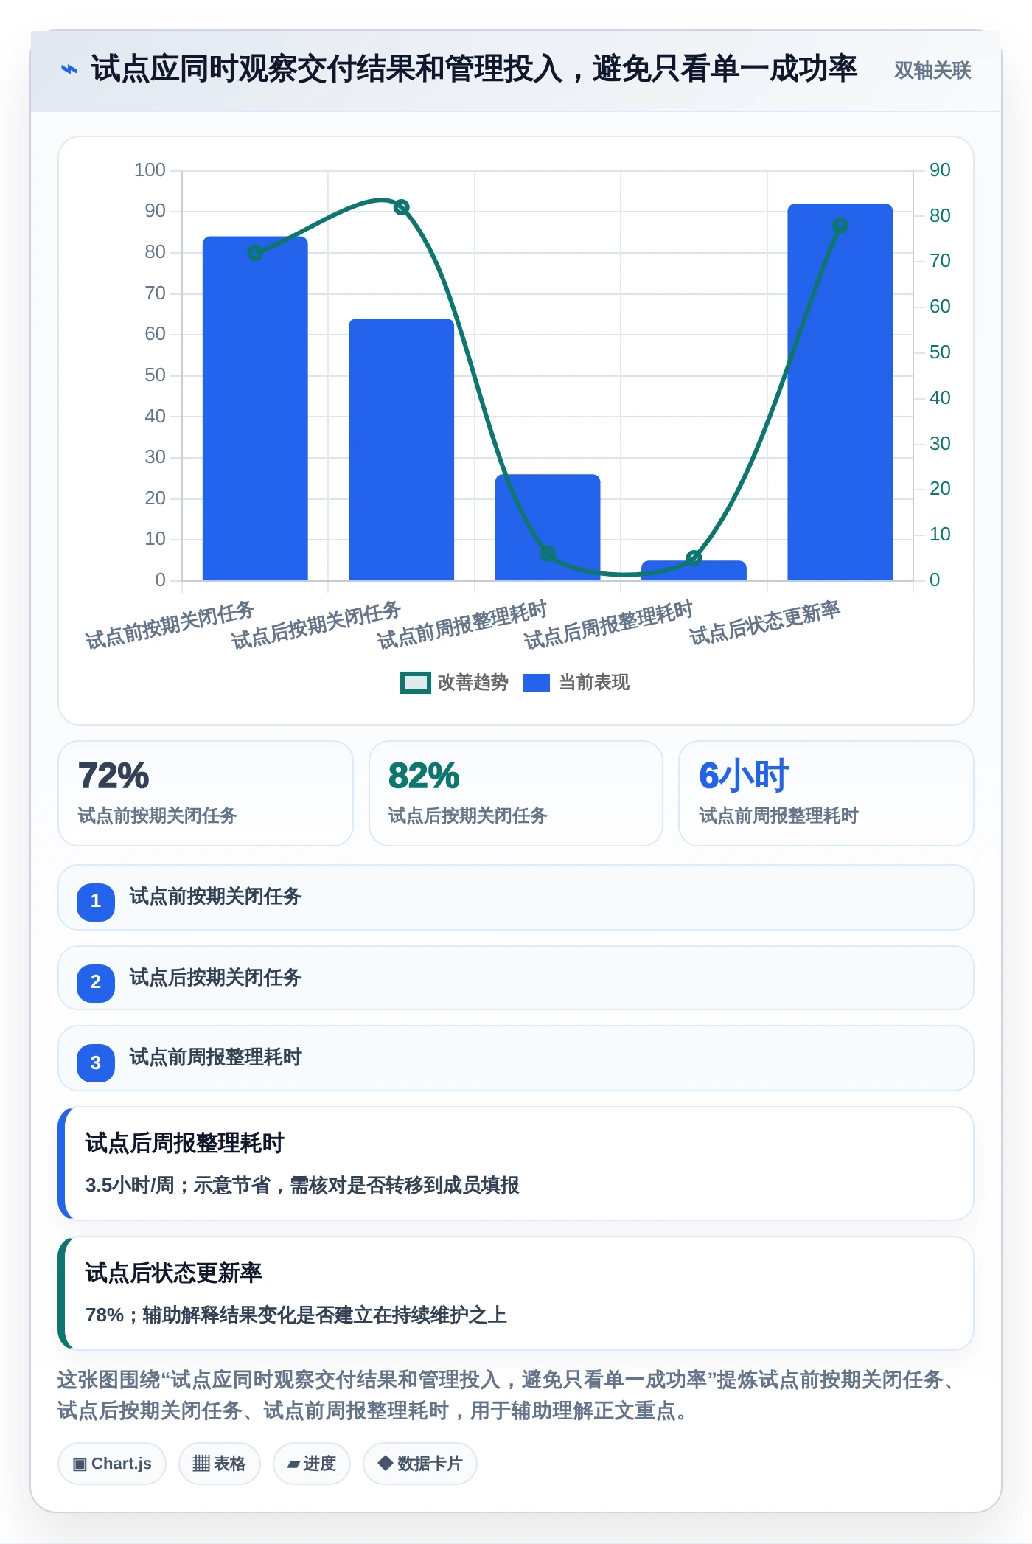Select list row 试点前周报整理耗时
The width and height of the screenshot is (1032, 1544).
pyautogui.click(x=516, y=1058)
